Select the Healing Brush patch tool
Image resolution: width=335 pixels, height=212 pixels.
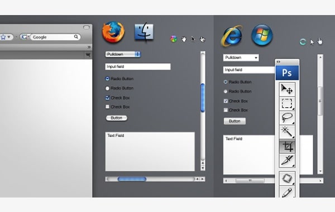tap(287, 179)
